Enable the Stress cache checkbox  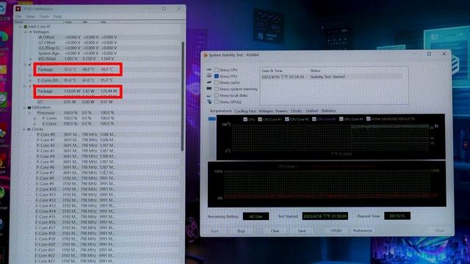[217, 83]
